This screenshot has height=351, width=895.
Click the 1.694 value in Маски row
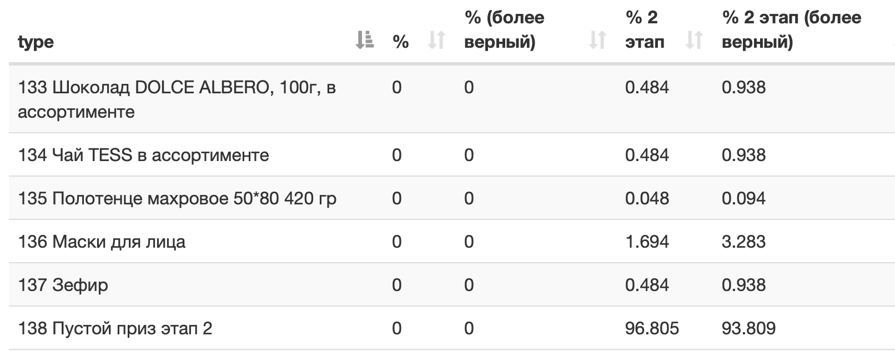647,242
